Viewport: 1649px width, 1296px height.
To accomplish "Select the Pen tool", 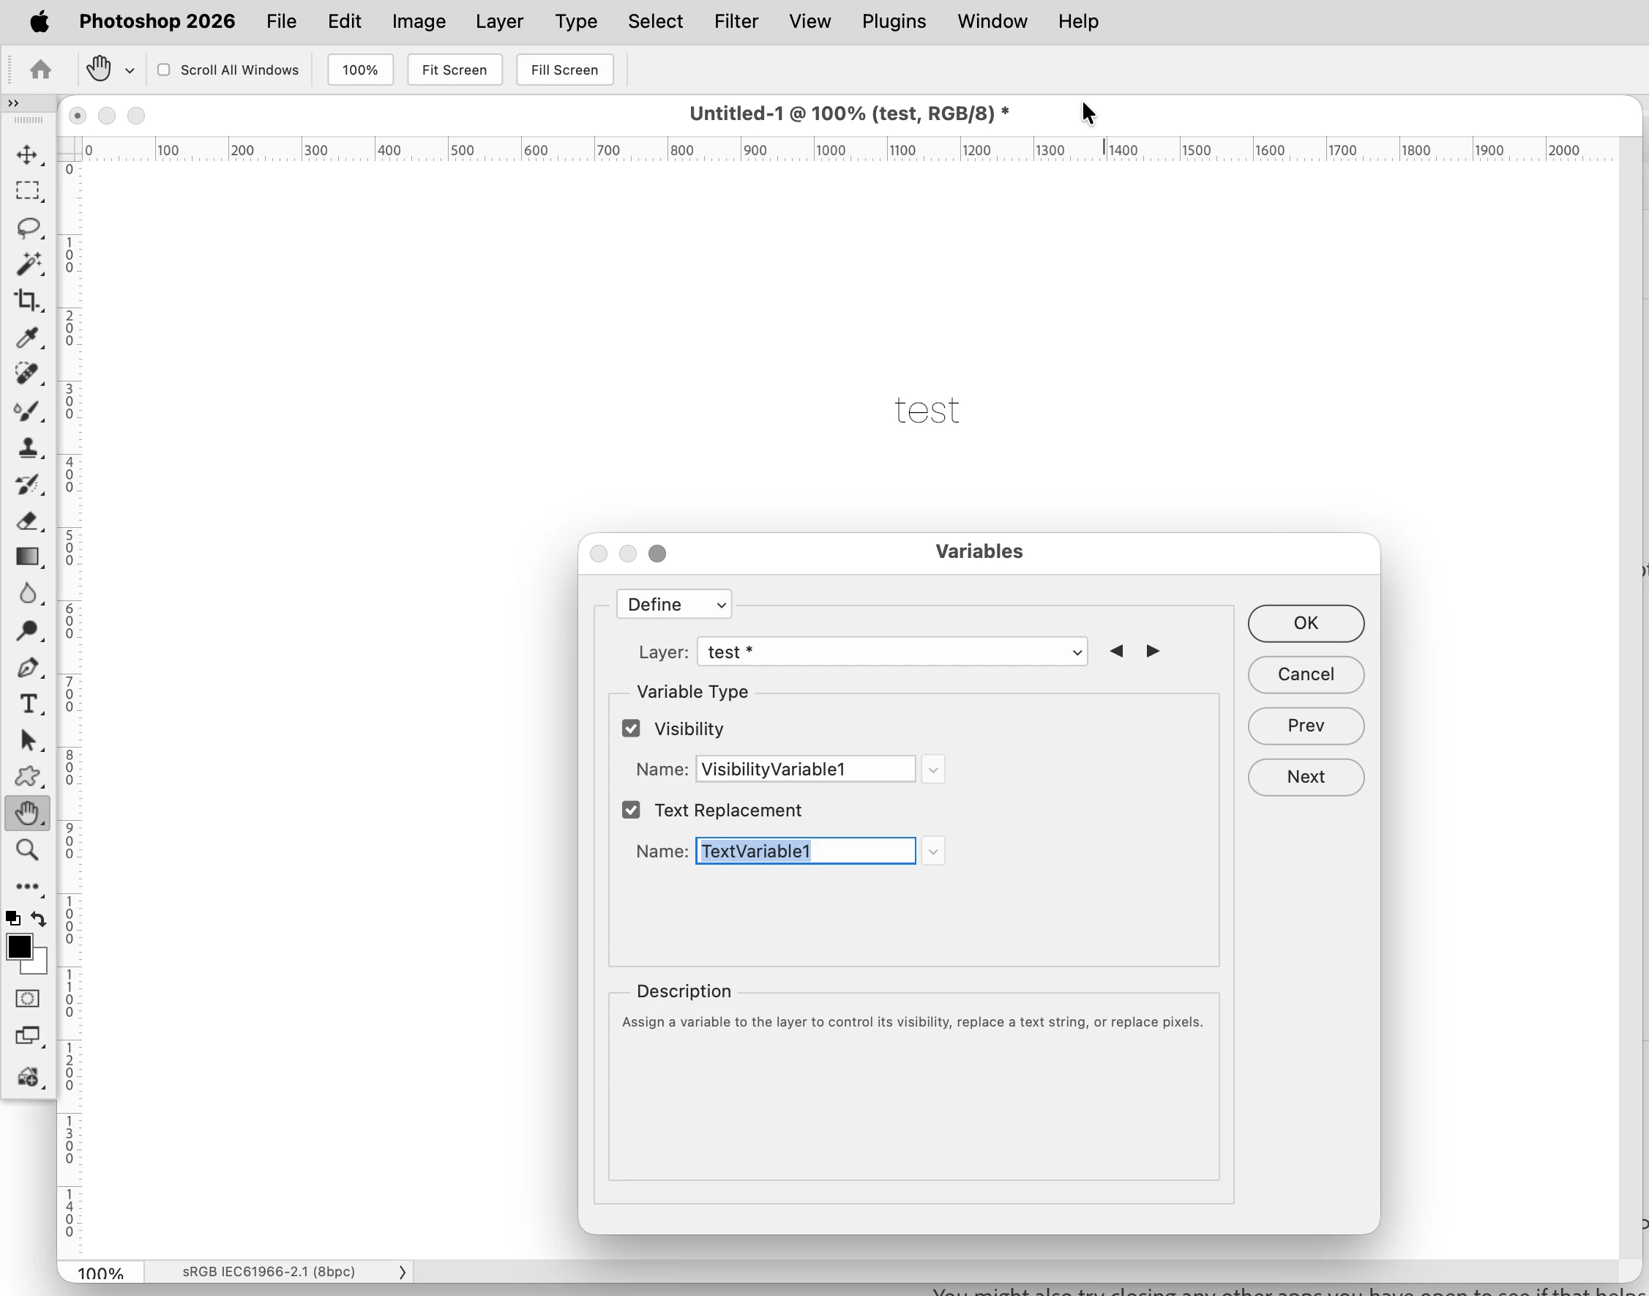I will click(27, 667).
